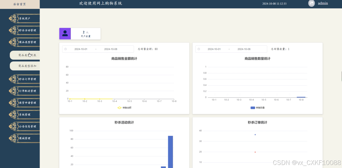This screenshot has width=342, height=168.
Task: Click the ornament icon beside 公告信息管理
Action: point(14,126)
